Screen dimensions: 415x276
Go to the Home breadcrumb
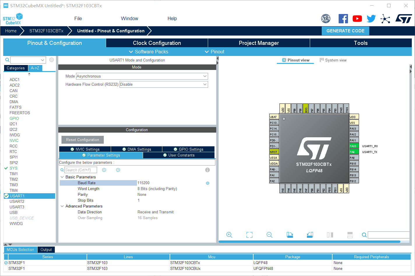tap(11, 31)
